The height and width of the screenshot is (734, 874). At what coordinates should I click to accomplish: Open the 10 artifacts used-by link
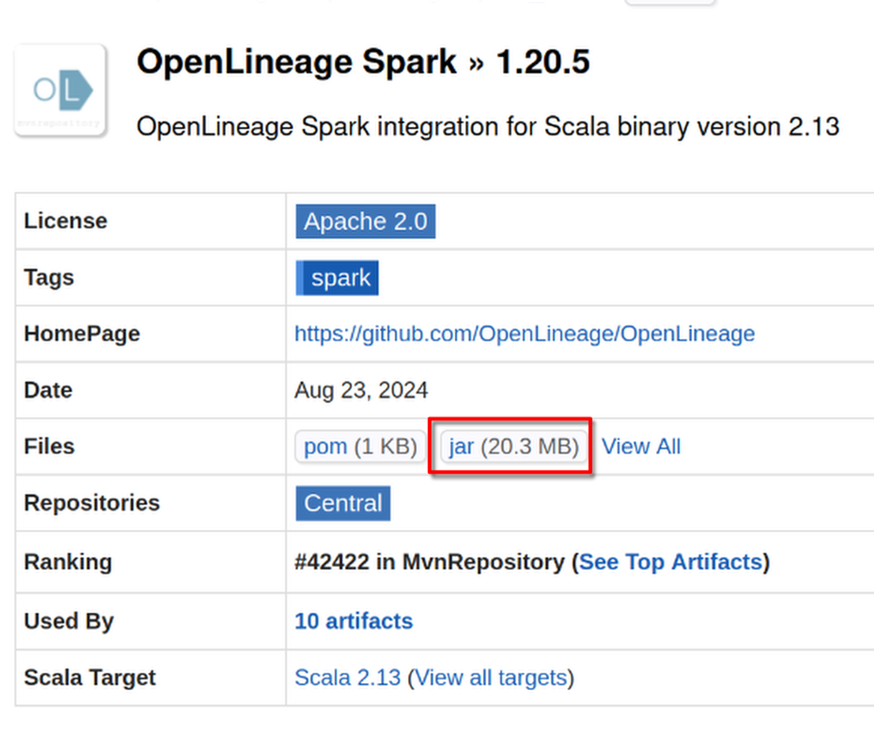click(x=354, y=621)
